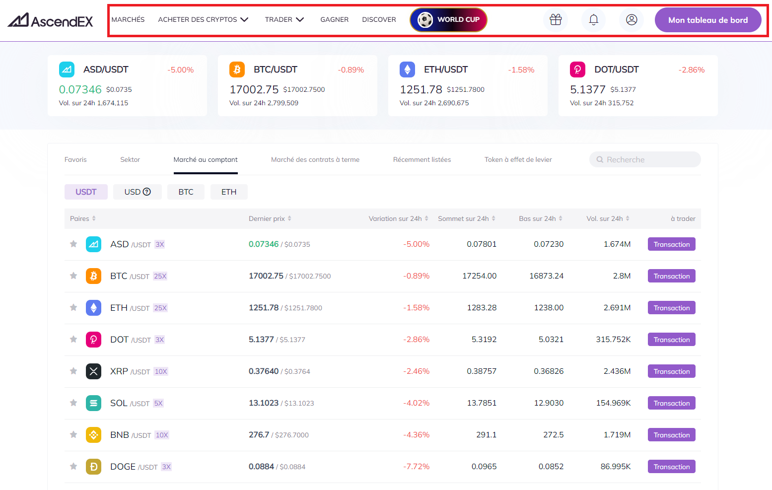Select the ETH quote currency filter

click(229, 192)
